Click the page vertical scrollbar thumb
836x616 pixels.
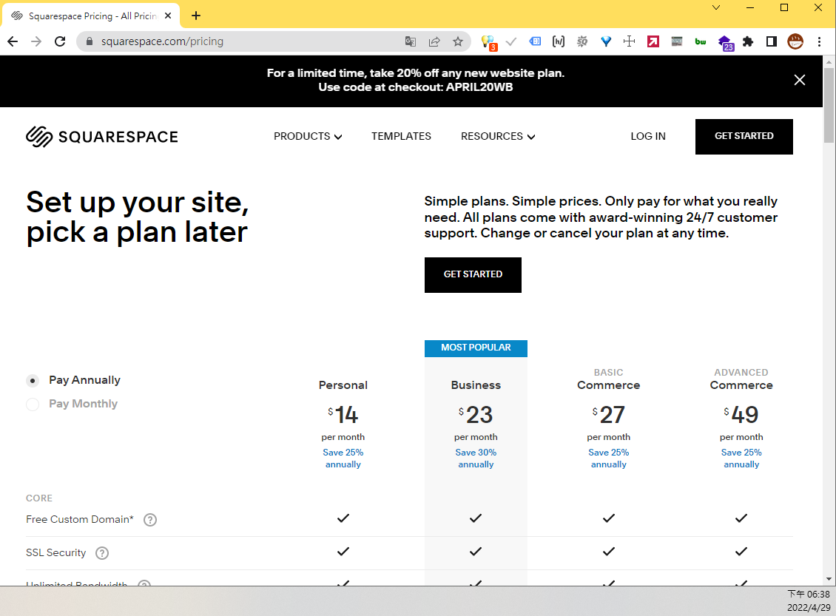click(x=829, y=105)
